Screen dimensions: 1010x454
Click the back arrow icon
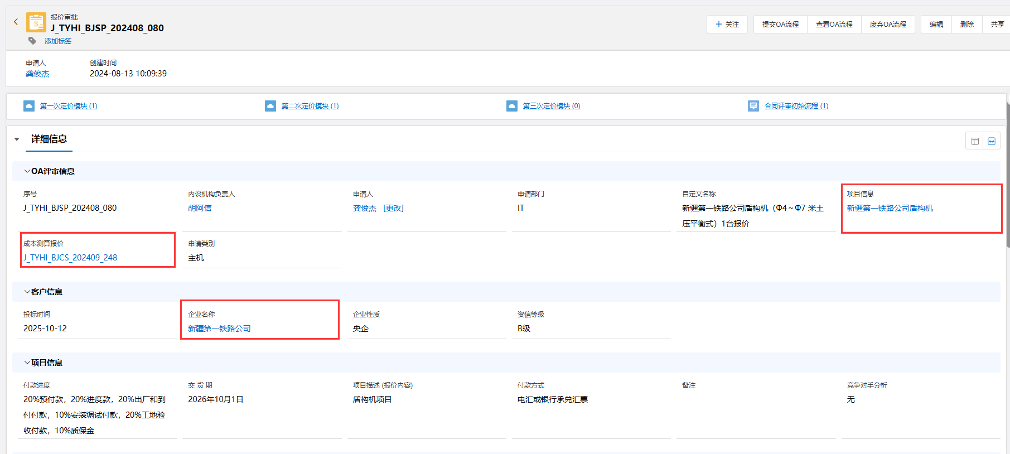(16, 22)
